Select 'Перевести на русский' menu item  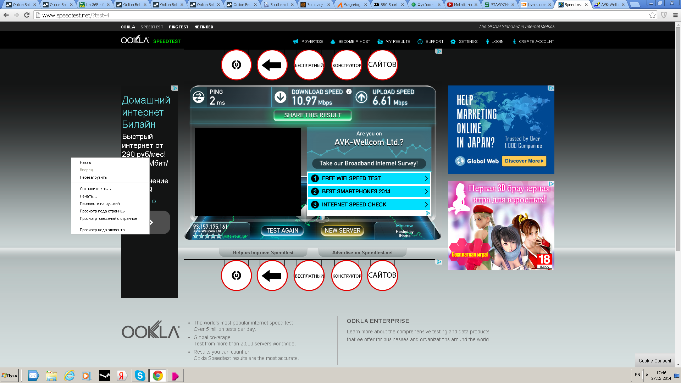(x=110, y=204)
